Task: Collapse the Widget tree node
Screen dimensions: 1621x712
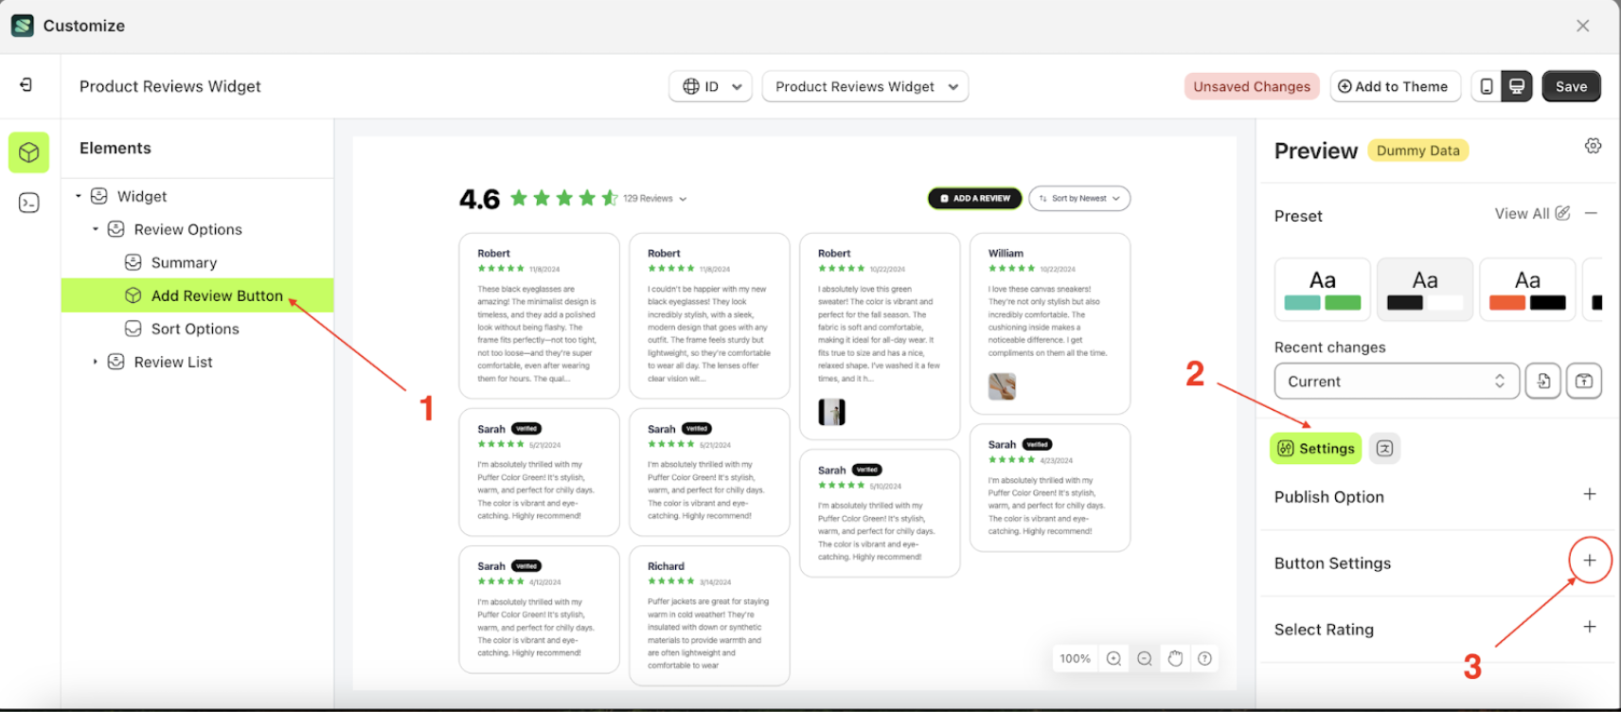Action: pos(79,196)
